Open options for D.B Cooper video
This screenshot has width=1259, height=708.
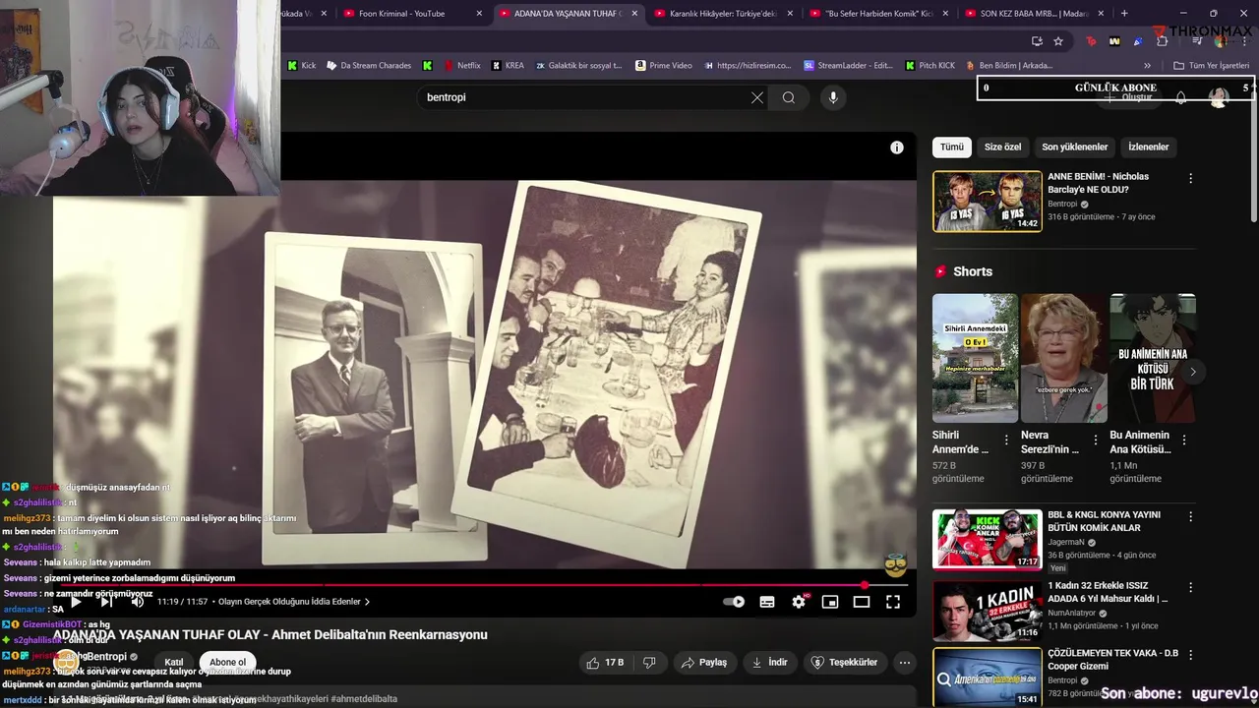coord(1191,655)
